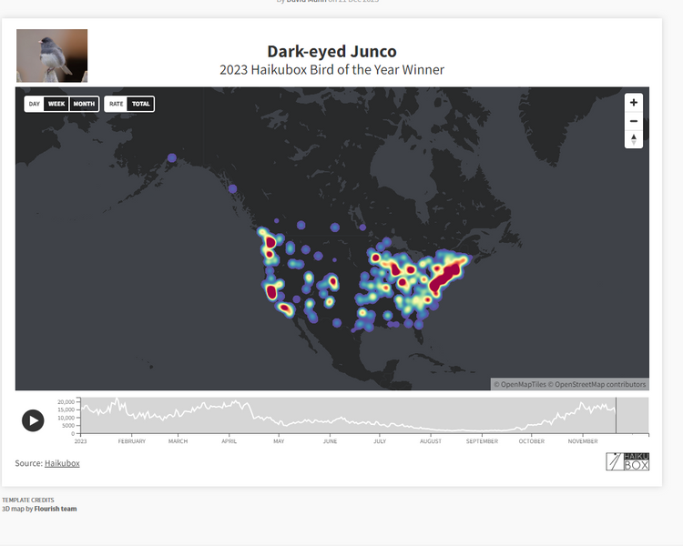Zoom out of the map
The image size is (683, 546).
tap(634, 121)
